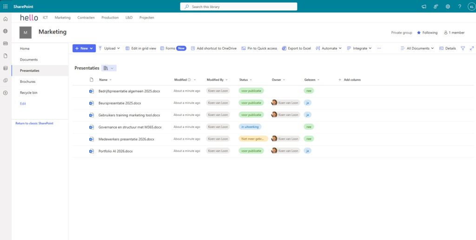Click the hello site logo
This screenshot has width=476, height=240.
click(29, 18)
